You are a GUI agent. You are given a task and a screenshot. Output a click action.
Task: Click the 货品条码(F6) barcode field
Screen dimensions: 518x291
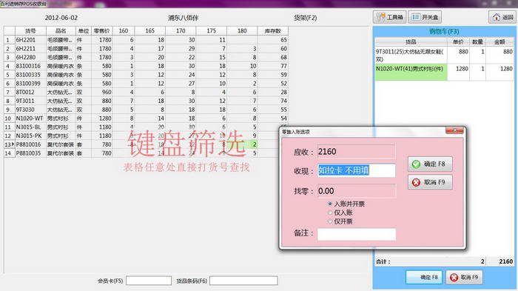click(243, 281)
